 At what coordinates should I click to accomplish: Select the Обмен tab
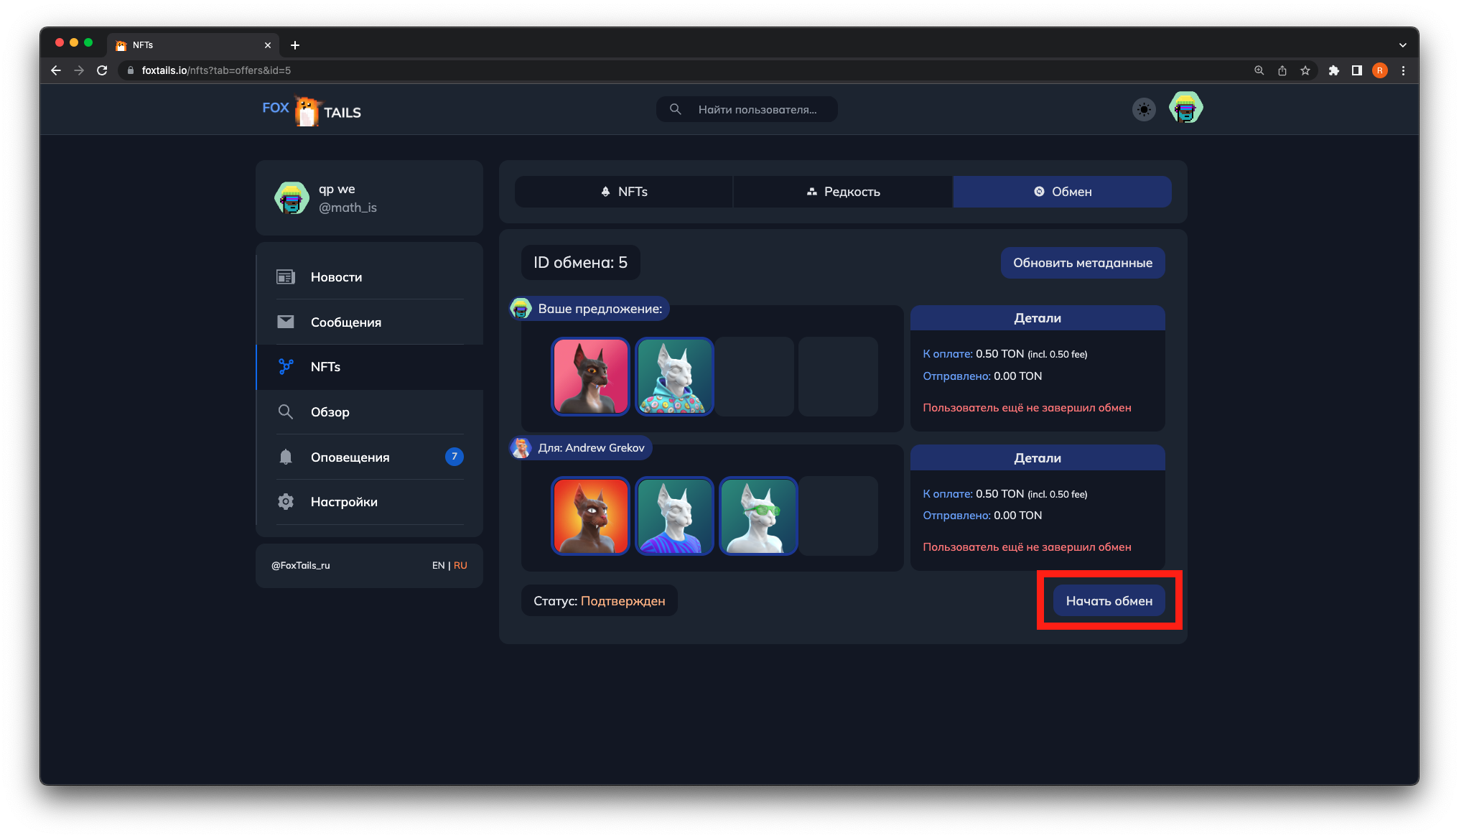tap(1062, 192)
